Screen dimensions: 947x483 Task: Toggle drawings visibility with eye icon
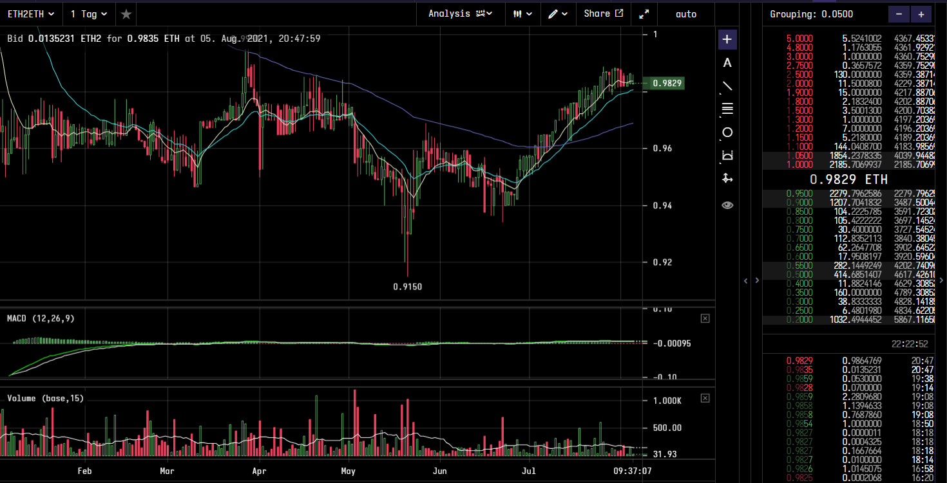727,205
